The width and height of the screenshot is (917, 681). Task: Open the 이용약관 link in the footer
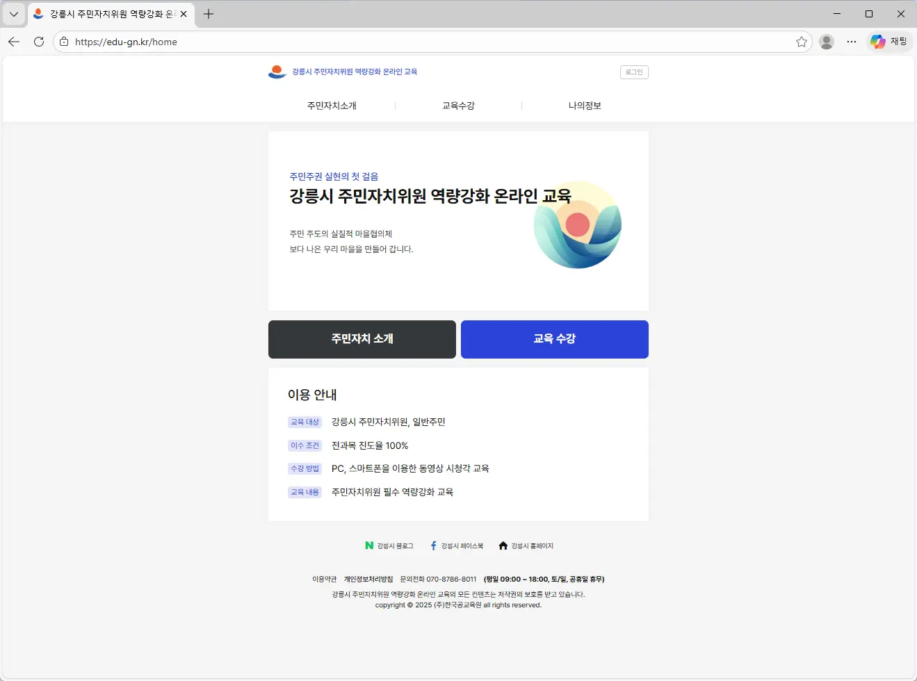(324, 578)
